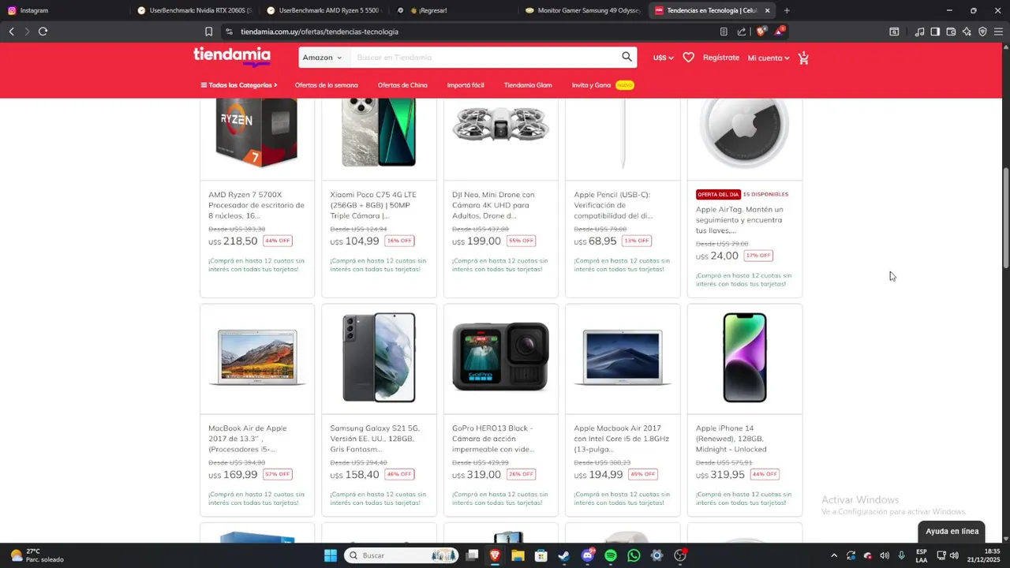Focus the Buscar en Tiendamia search field

click(x=485, y=58)
